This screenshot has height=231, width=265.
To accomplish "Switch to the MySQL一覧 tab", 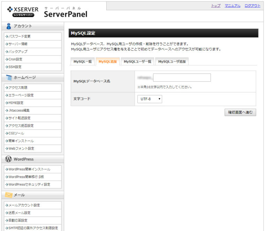I will tap(83, 62).
